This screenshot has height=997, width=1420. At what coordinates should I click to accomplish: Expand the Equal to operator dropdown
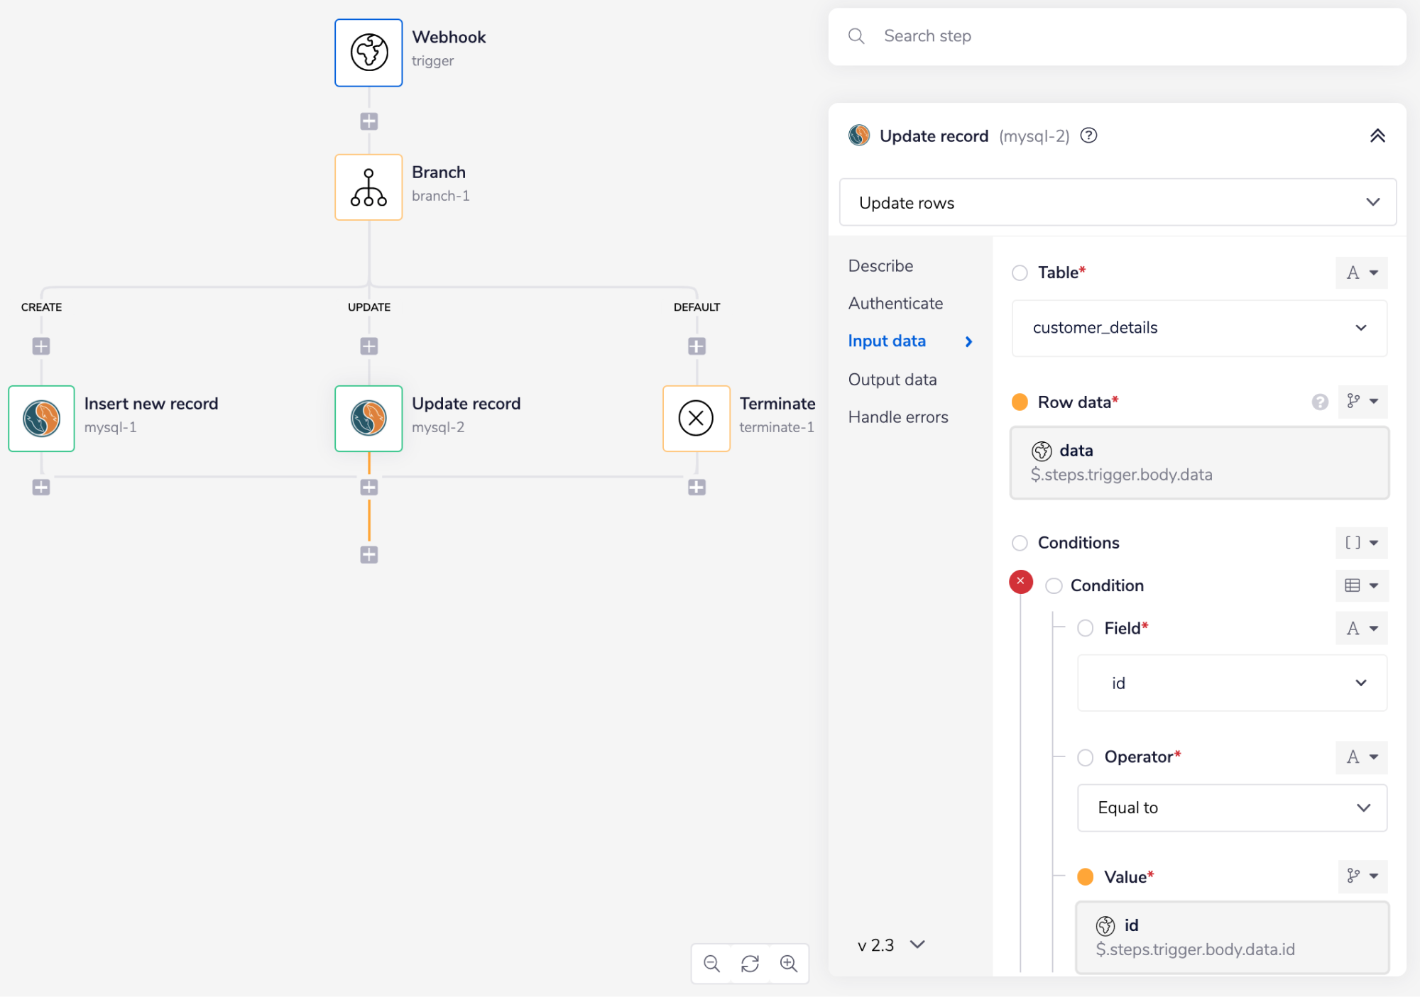1232,808
